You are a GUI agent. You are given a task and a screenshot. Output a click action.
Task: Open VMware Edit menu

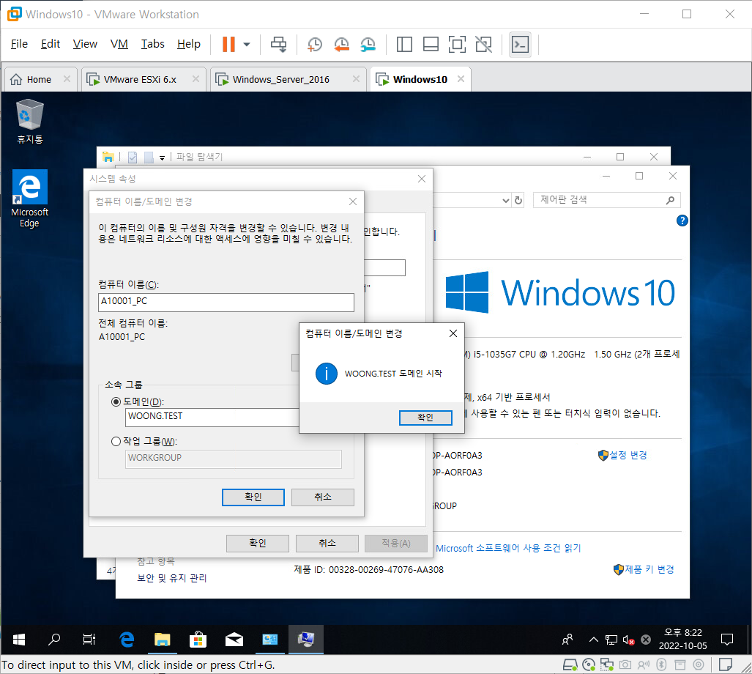tap(51, 44)
